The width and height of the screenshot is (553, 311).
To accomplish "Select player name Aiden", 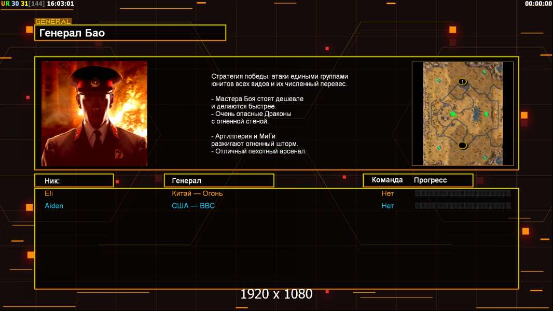I will (x=54, y=206).
